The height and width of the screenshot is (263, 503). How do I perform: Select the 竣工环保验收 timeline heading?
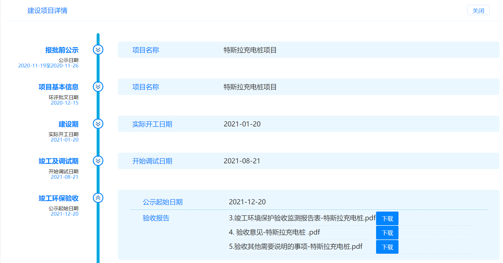click(59, 198)
